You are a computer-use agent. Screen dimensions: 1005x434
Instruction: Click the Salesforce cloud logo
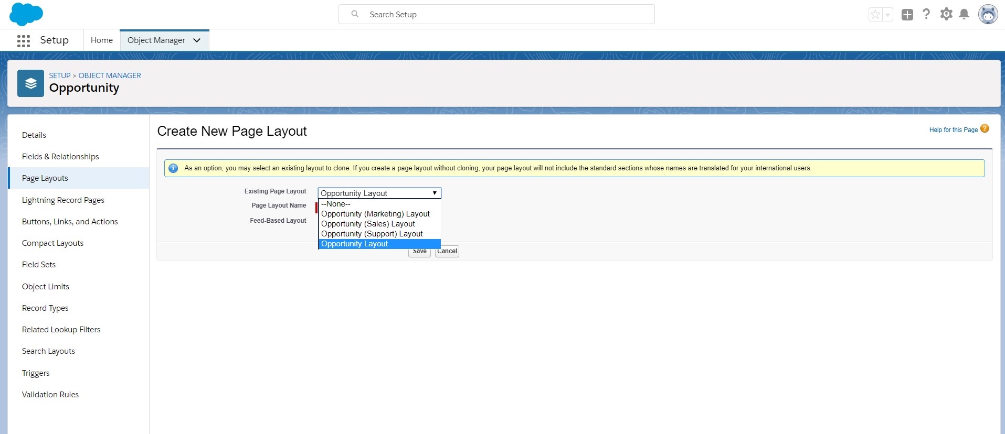pos(26,14)
